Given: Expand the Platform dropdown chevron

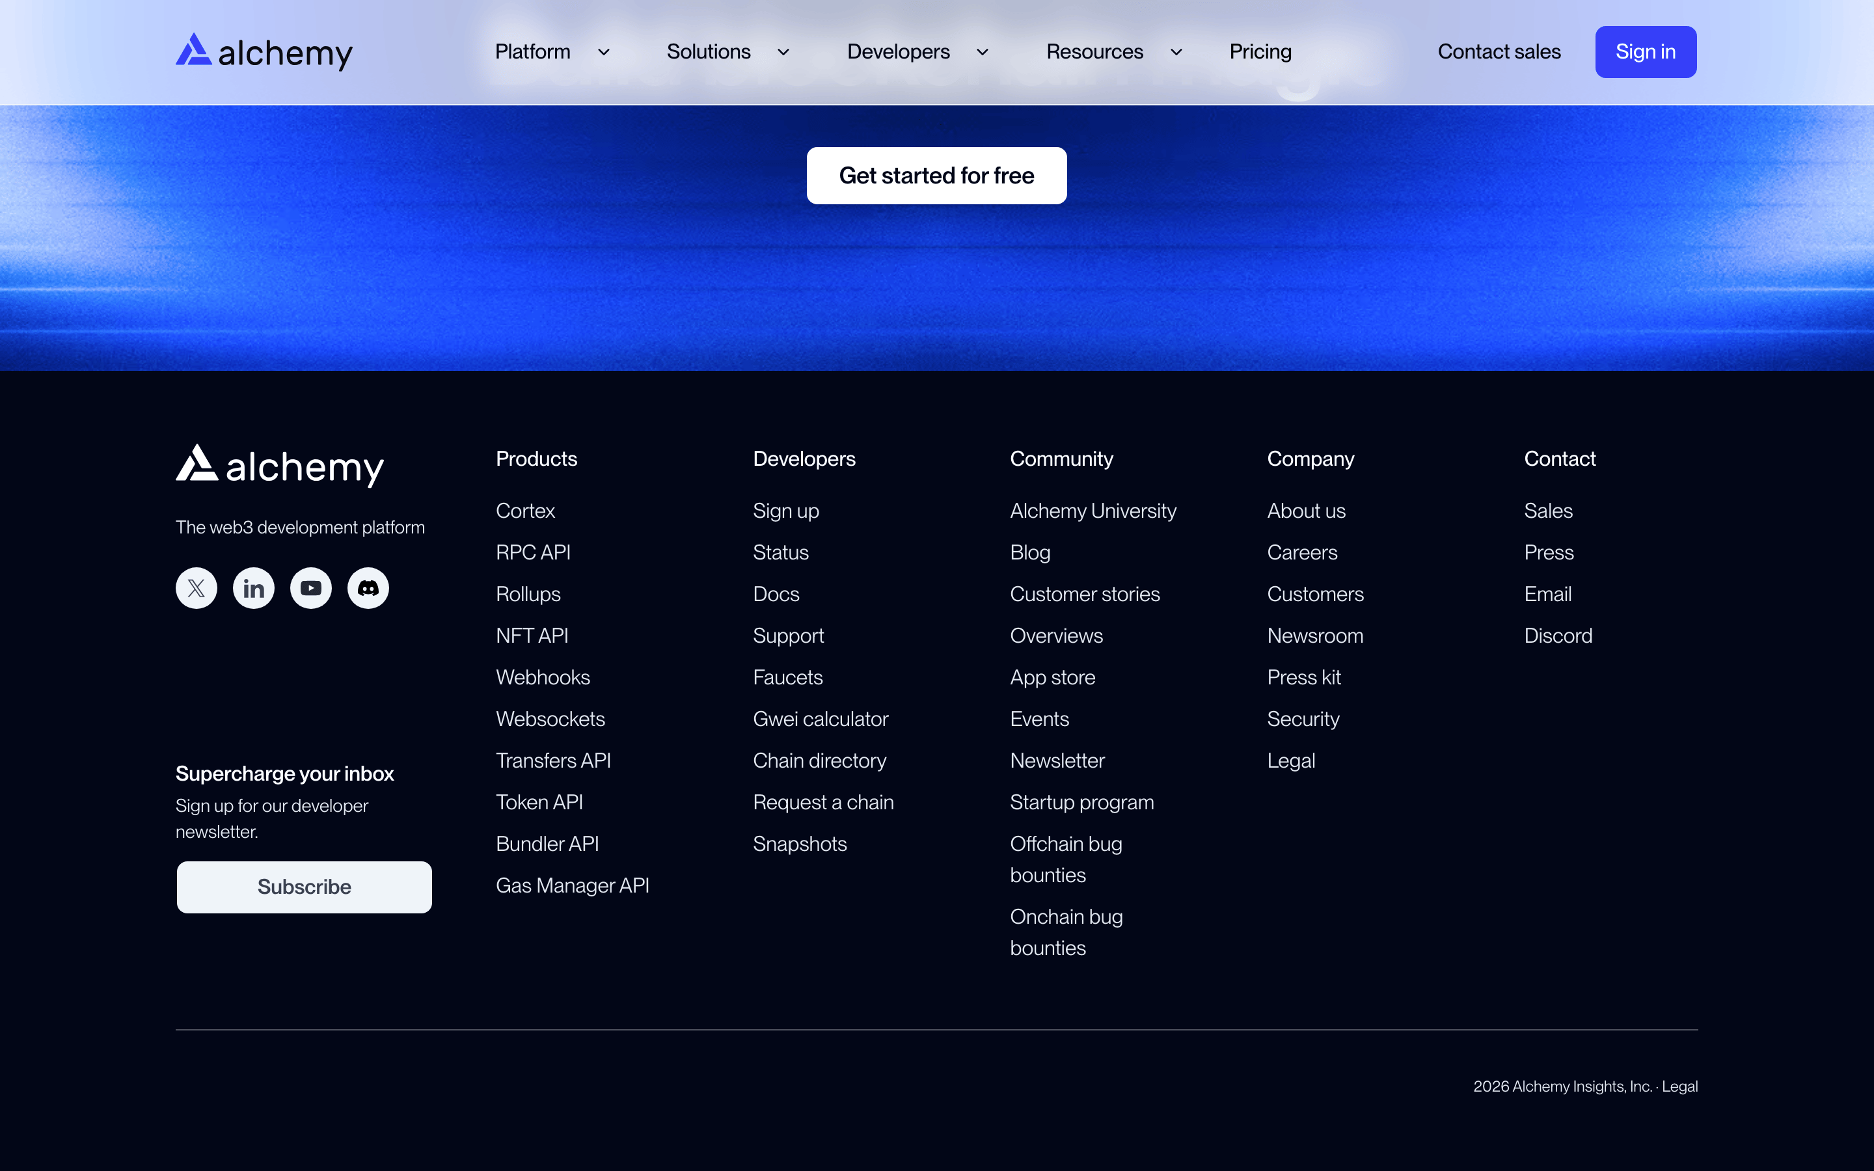Looking at the screenshot, I should point(604,52).
